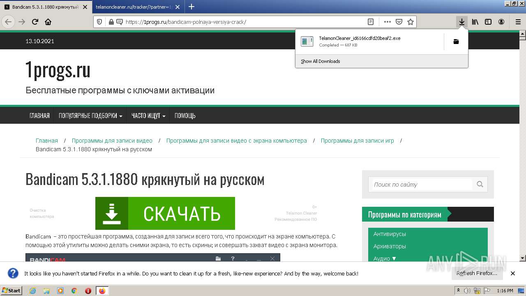
Task: Open containing folder for downloaded file
Action: click(x=456, y=42)
